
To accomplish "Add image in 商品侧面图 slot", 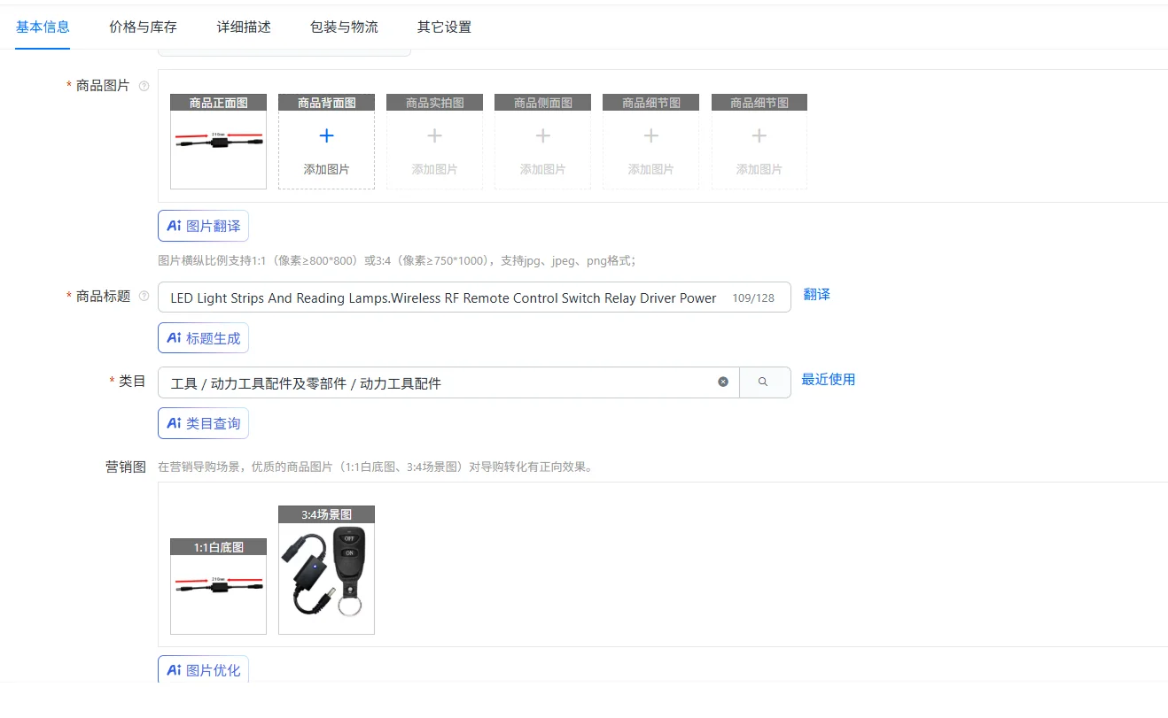I will [x=542, y=142].
